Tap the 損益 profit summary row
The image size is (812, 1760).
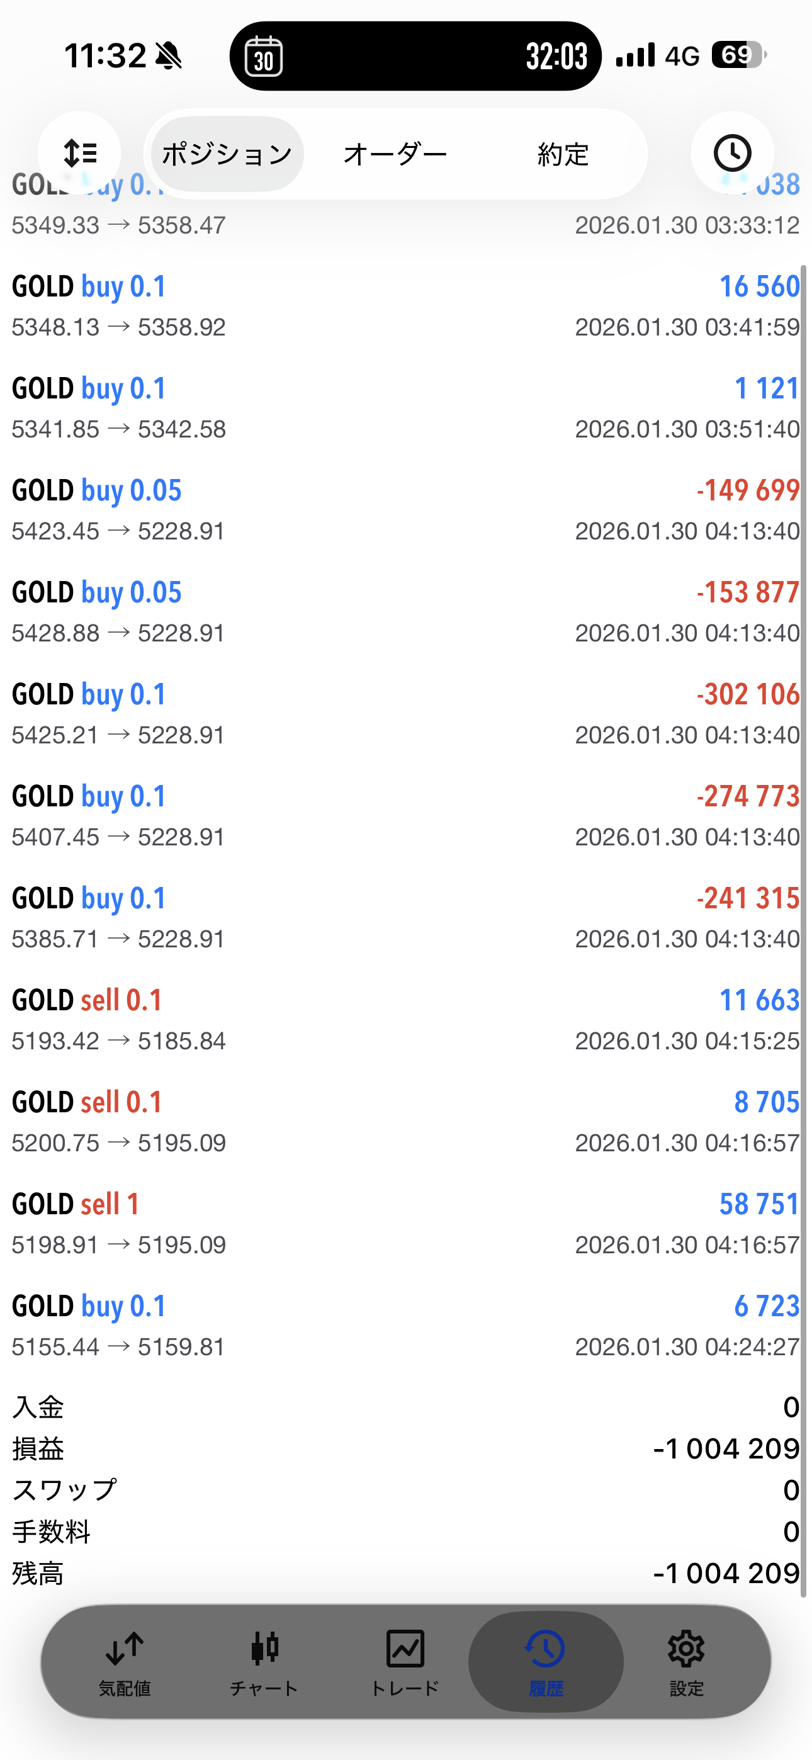pyautogui.click(x=406, y=1448)
